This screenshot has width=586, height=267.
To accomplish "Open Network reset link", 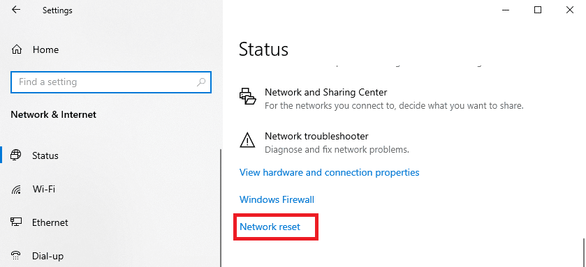I will 270,227.
